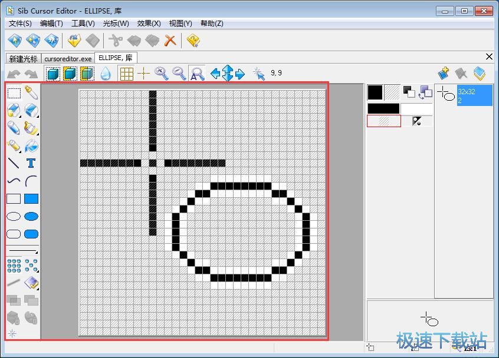Toggle the pixel grid display
The height and width of the screenshot is (358, 499).
pos(126,73)
